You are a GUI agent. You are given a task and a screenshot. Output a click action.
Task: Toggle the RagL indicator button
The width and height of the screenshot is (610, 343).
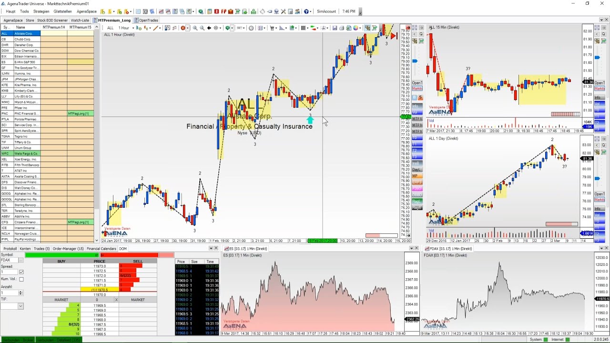[417, 202]
